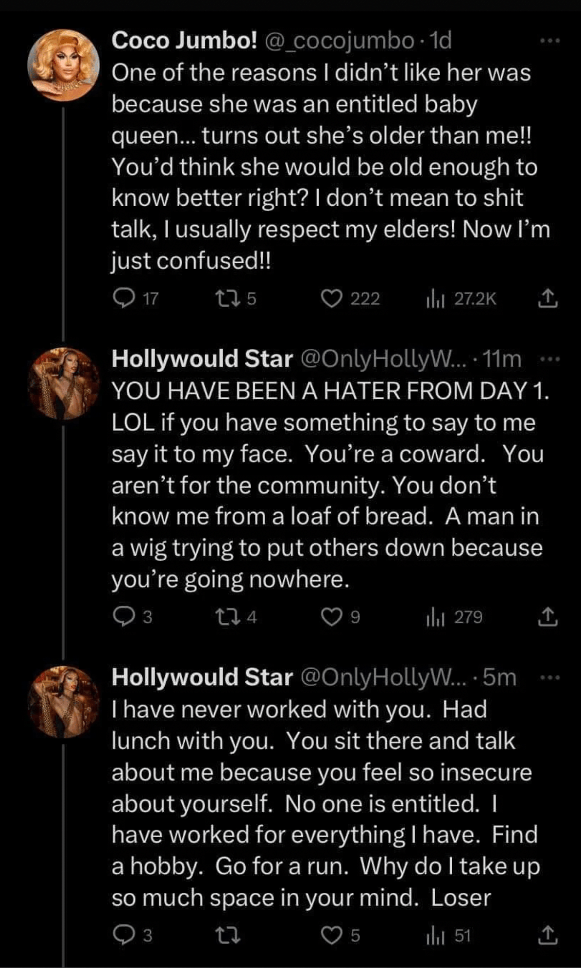The width and height of the screenshot is (581, 968).
Task: Like the tweet with 9 likes
Action: (x=332, y=617)
